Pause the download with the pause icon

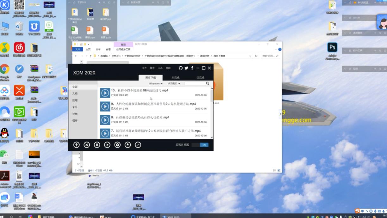(x=97, y=145)
